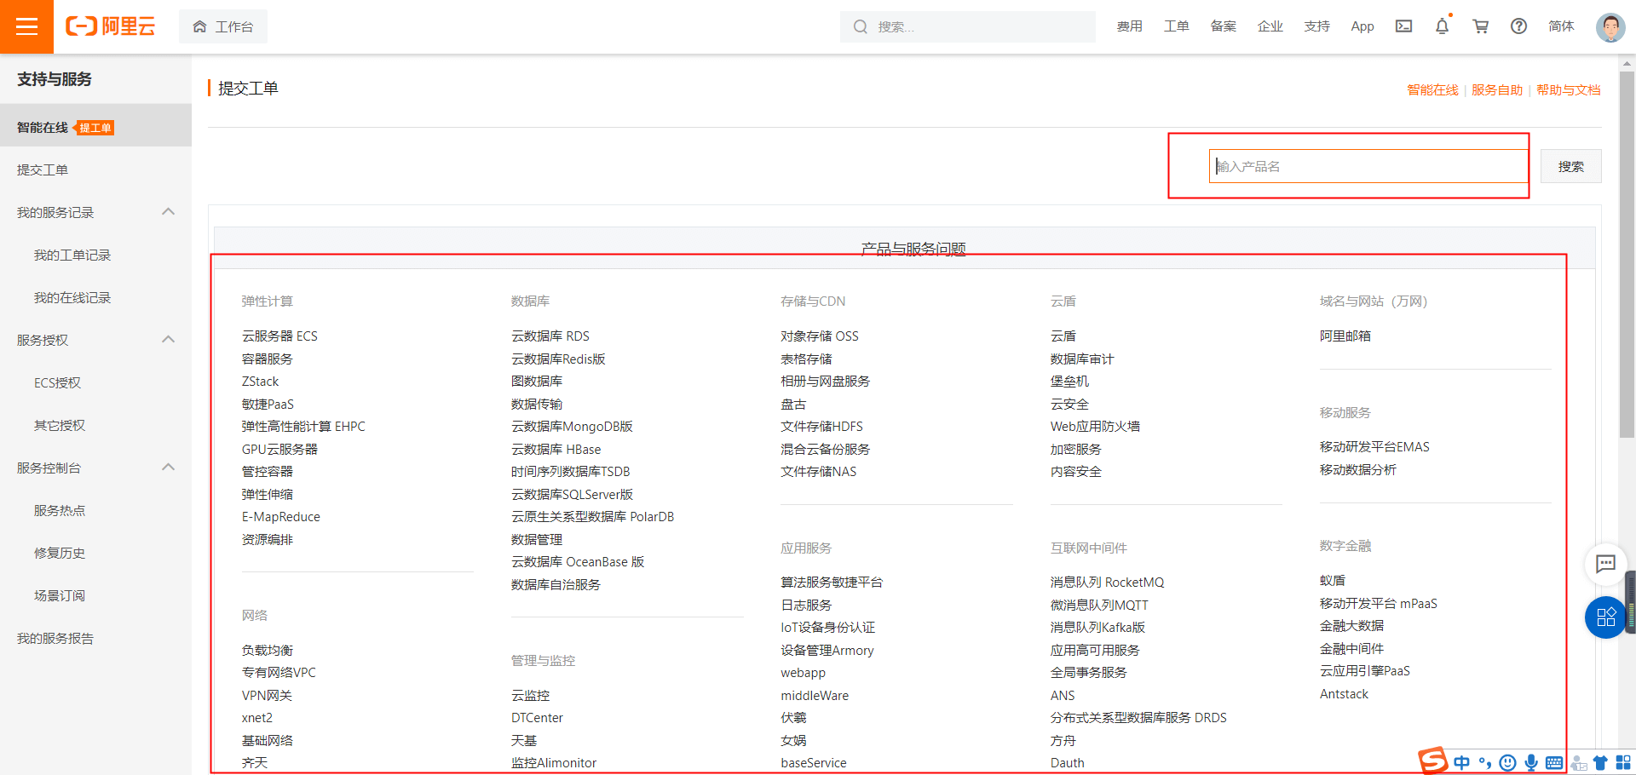
Task: Click the 帮助与文档 link
Action: tap(1569, 89)
